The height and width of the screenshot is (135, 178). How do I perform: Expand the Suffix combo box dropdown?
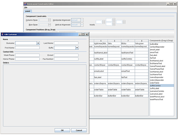tap(77, 48)
